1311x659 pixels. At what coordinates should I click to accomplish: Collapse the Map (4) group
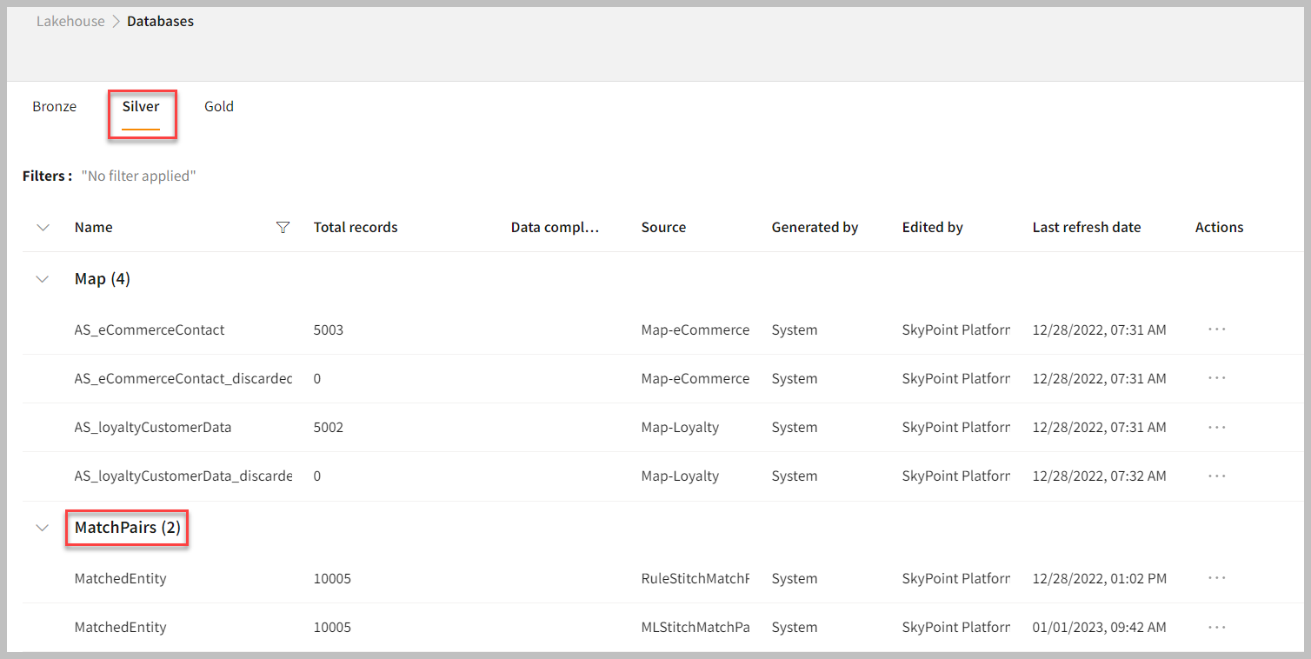43,279
